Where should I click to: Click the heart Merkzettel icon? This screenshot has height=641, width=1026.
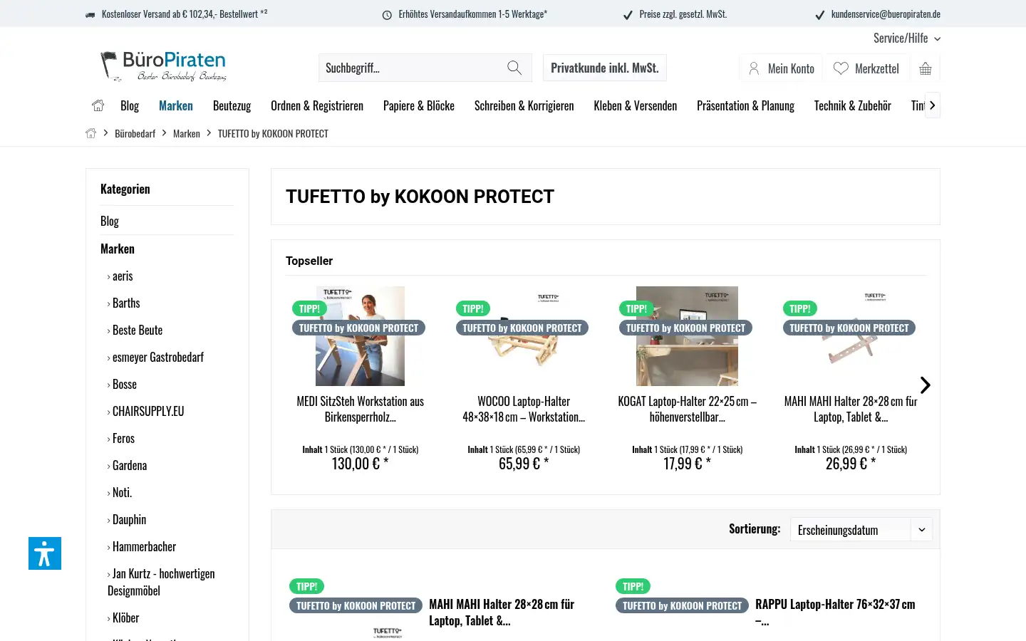tap(841, 68)
